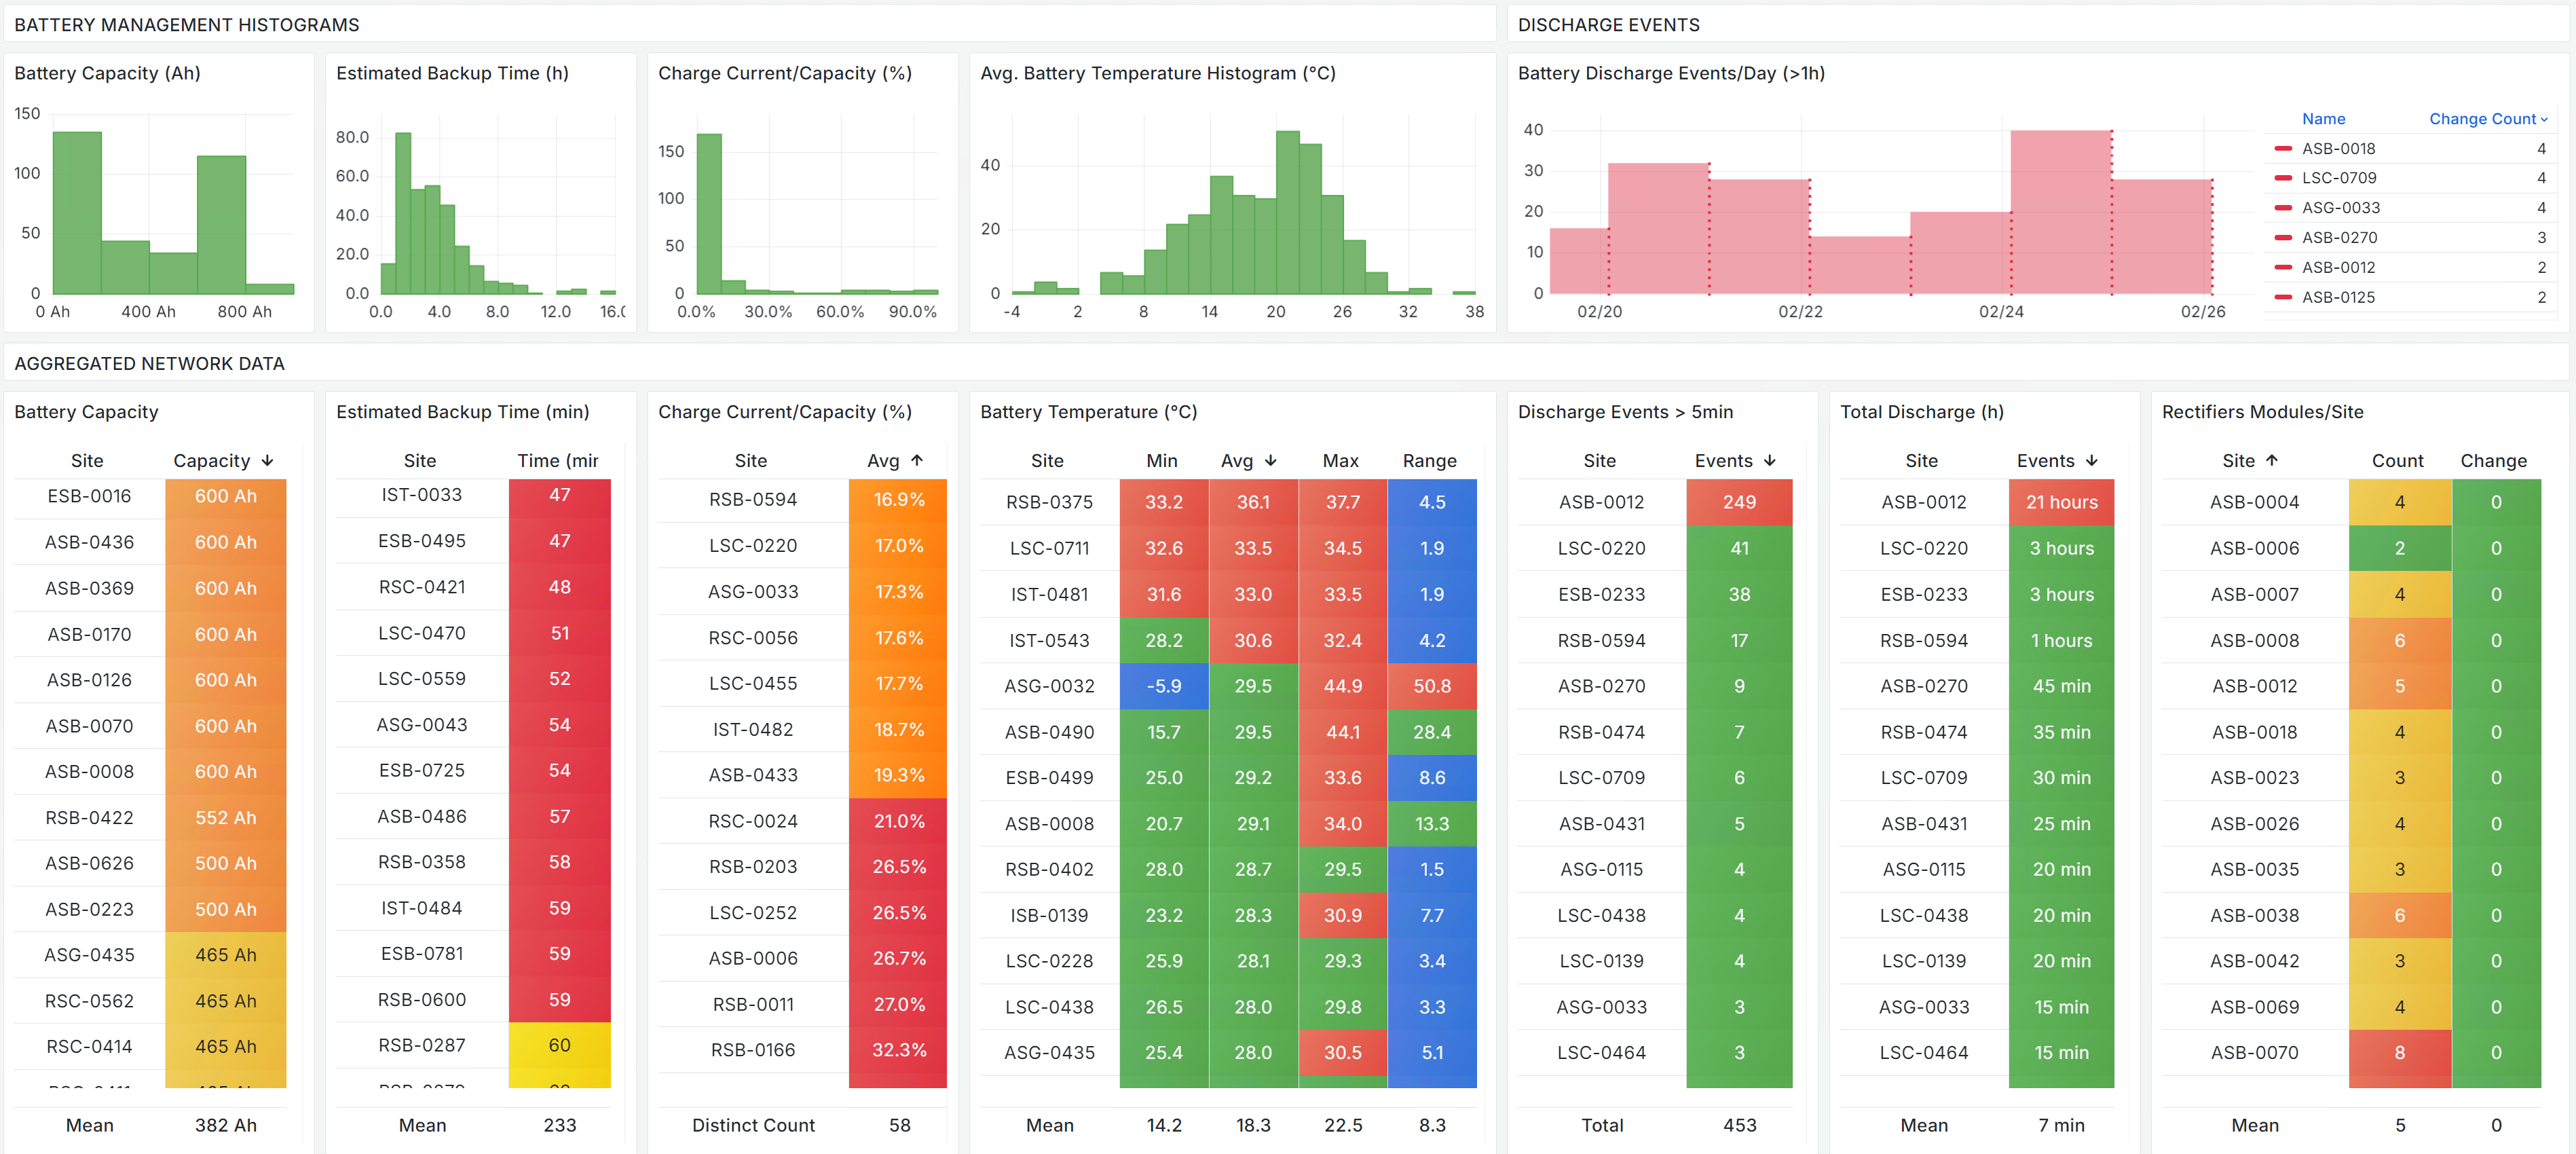Select ASB-0270 legend entry
2576x1154 pixels.
coord(2339,238)
